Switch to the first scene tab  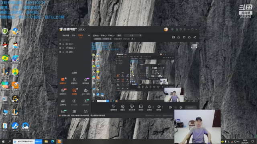[65, 36]
